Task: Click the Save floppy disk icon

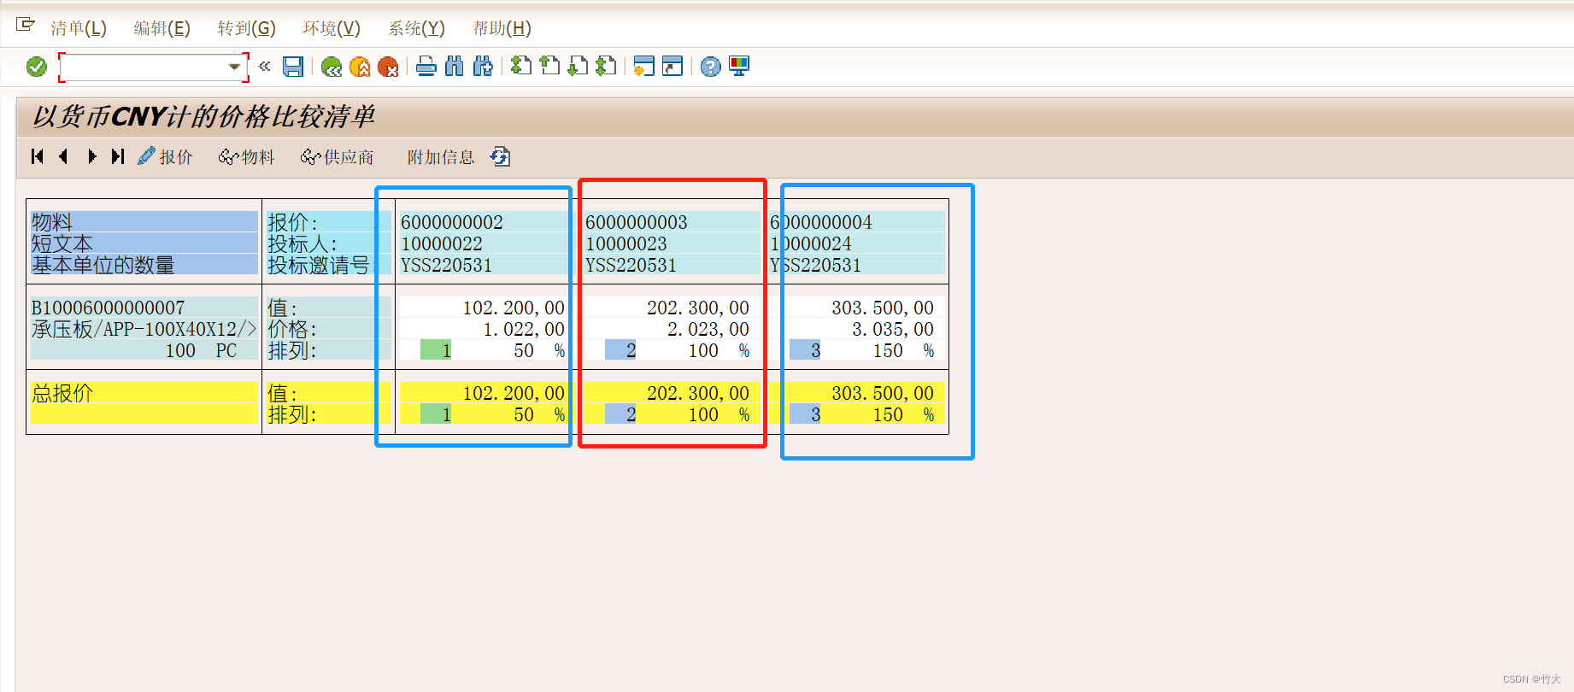Action: coord(293,67)
